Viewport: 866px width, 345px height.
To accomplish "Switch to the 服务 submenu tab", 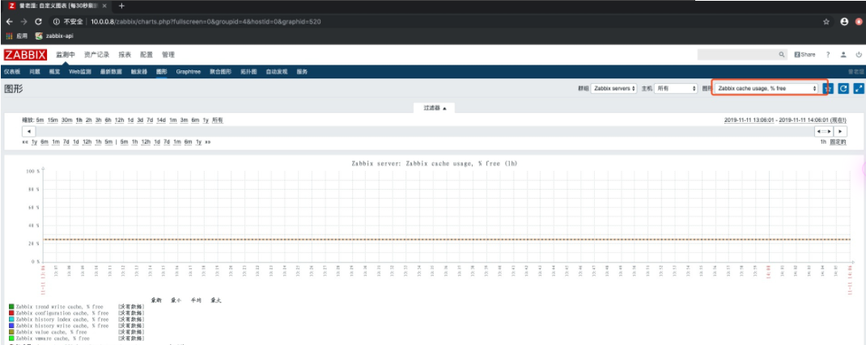I will 302,72.
